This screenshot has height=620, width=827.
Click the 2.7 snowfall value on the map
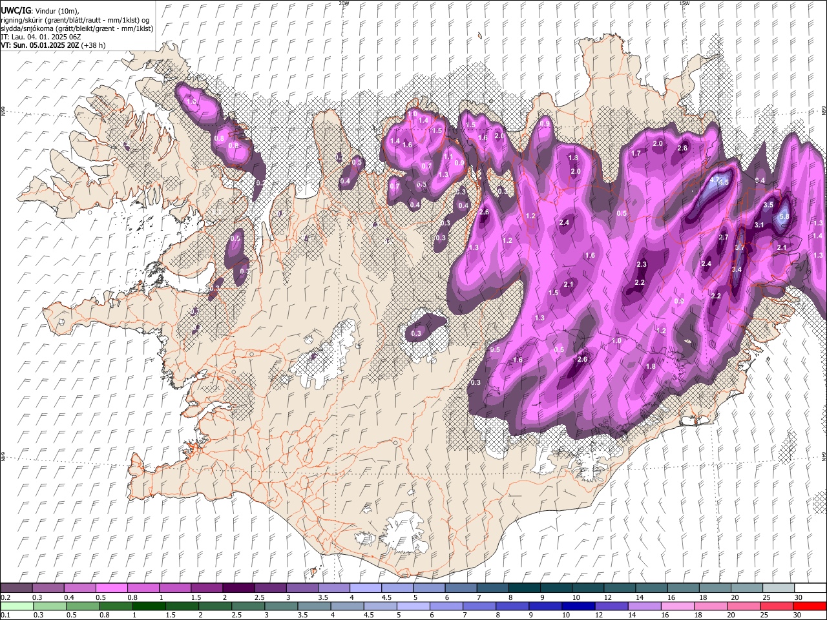tap(724, 237)
